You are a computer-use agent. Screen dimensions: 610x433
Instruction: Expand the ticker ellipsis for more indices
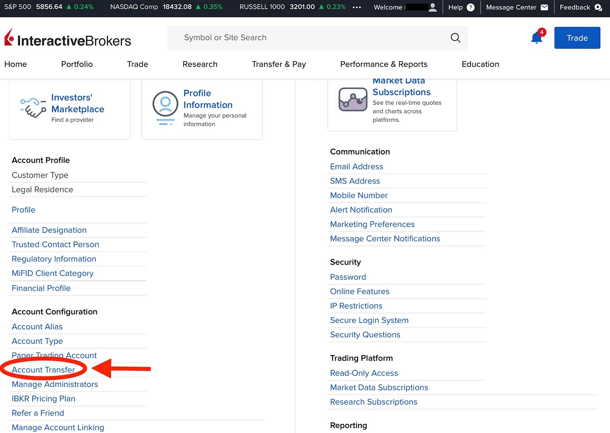click(x=357, y=7)
